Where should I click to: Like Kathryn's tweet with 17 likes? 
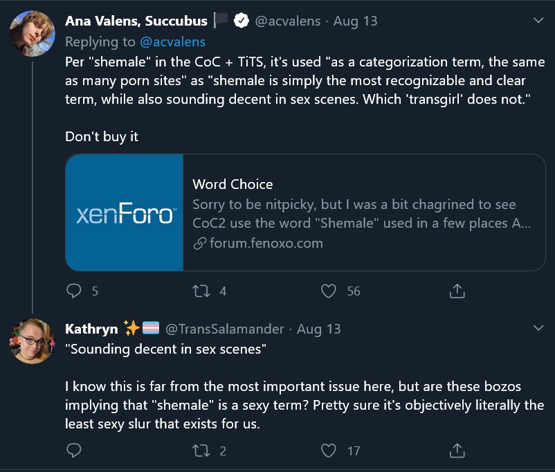tap(329, 451)
